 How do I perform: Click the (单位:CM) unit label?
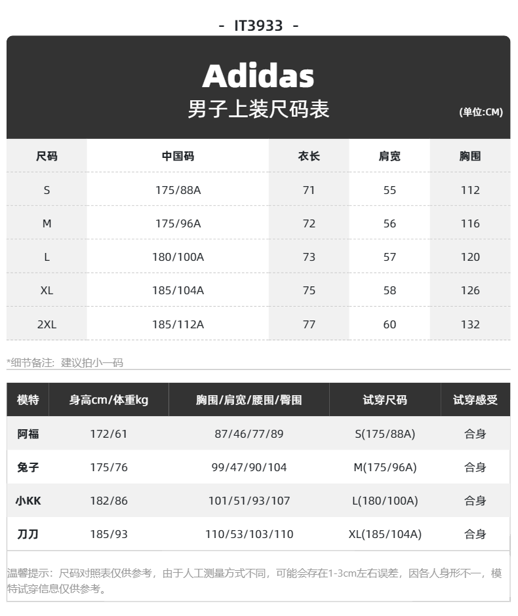[x=481, y=112]
